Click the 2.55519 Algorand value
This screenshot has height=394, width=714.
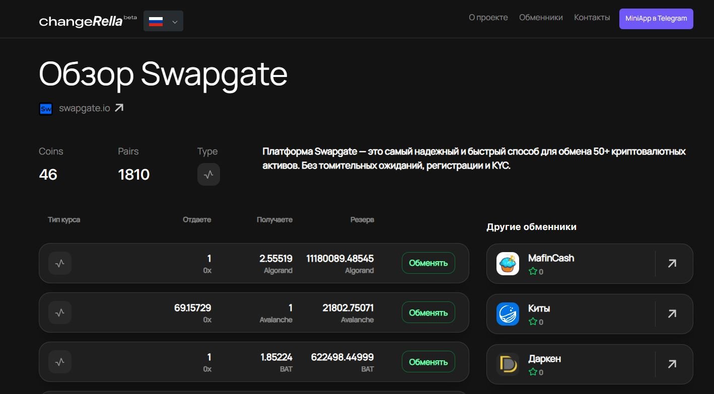click(x=276, y=259)
